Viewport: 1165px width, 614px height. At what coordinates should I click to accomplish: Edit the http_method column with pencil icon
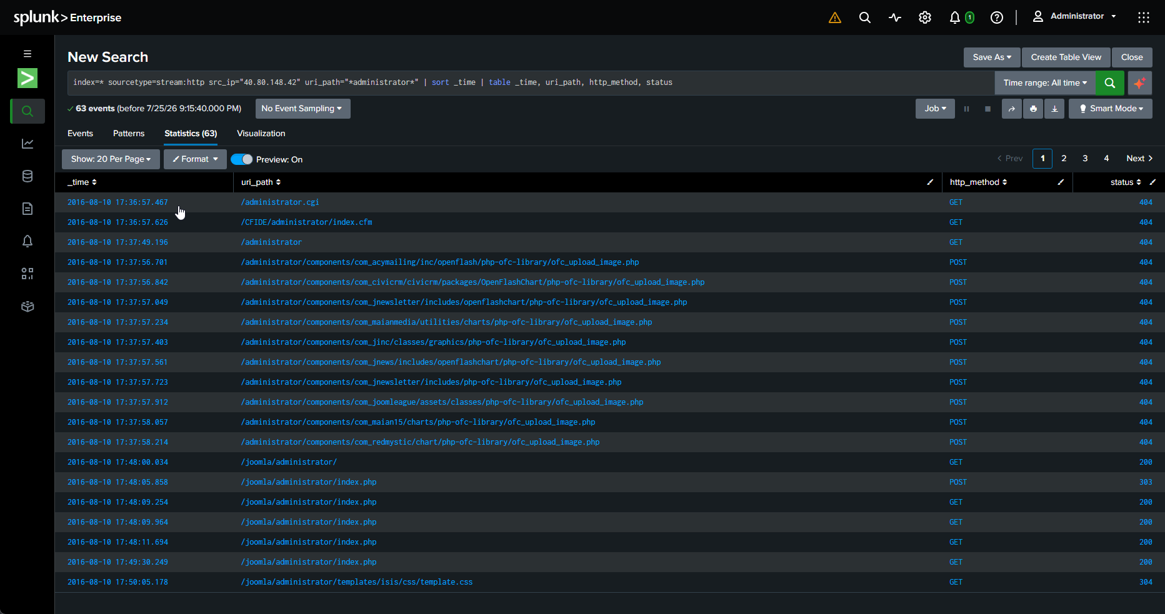click(1061, 182)
